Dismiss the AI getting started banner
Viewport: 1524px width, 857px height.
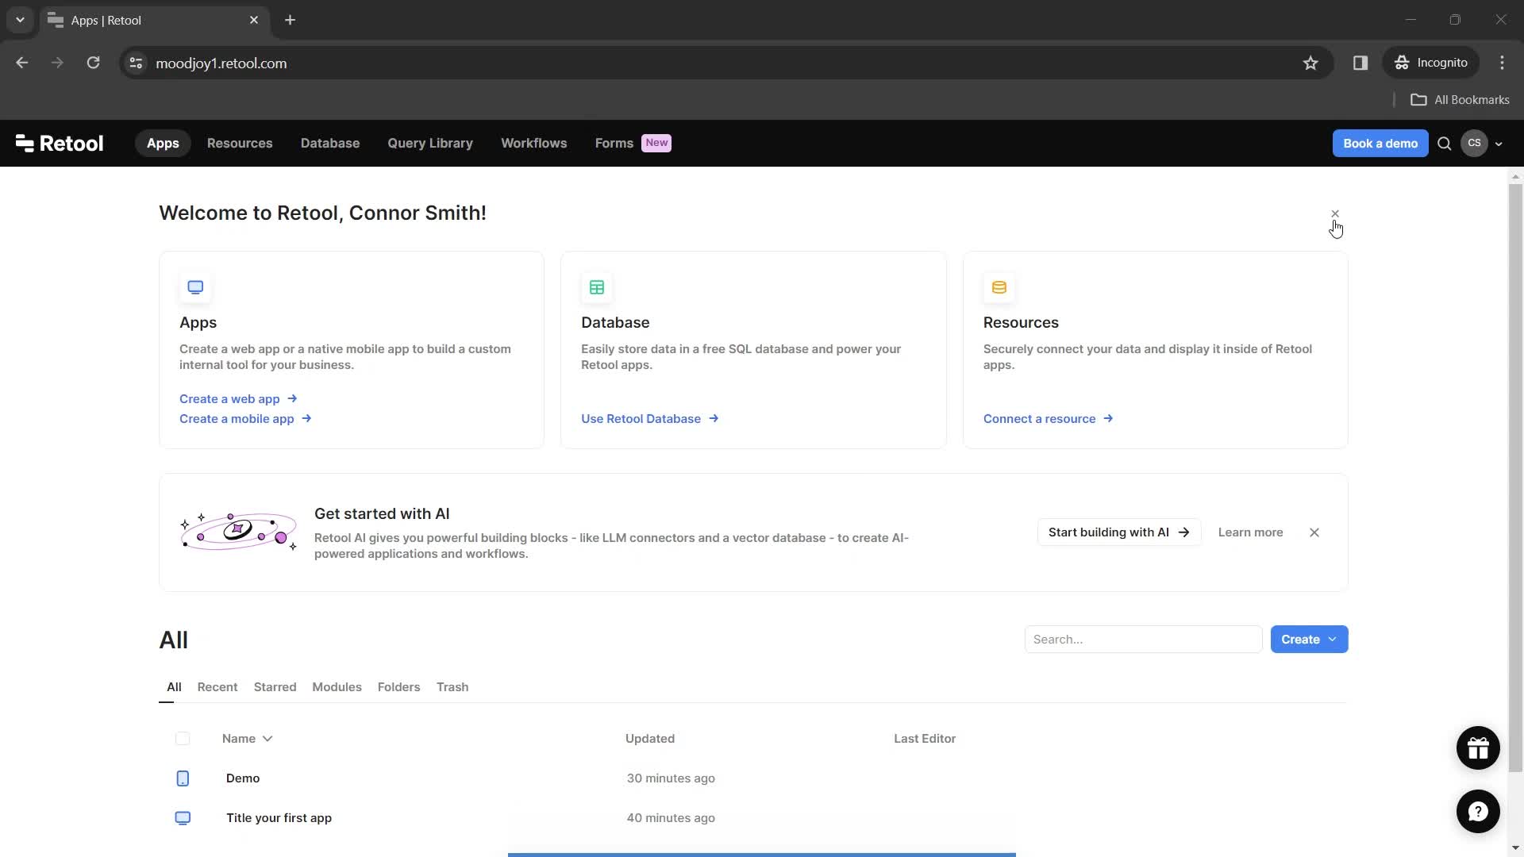(x=1314, y=532)
